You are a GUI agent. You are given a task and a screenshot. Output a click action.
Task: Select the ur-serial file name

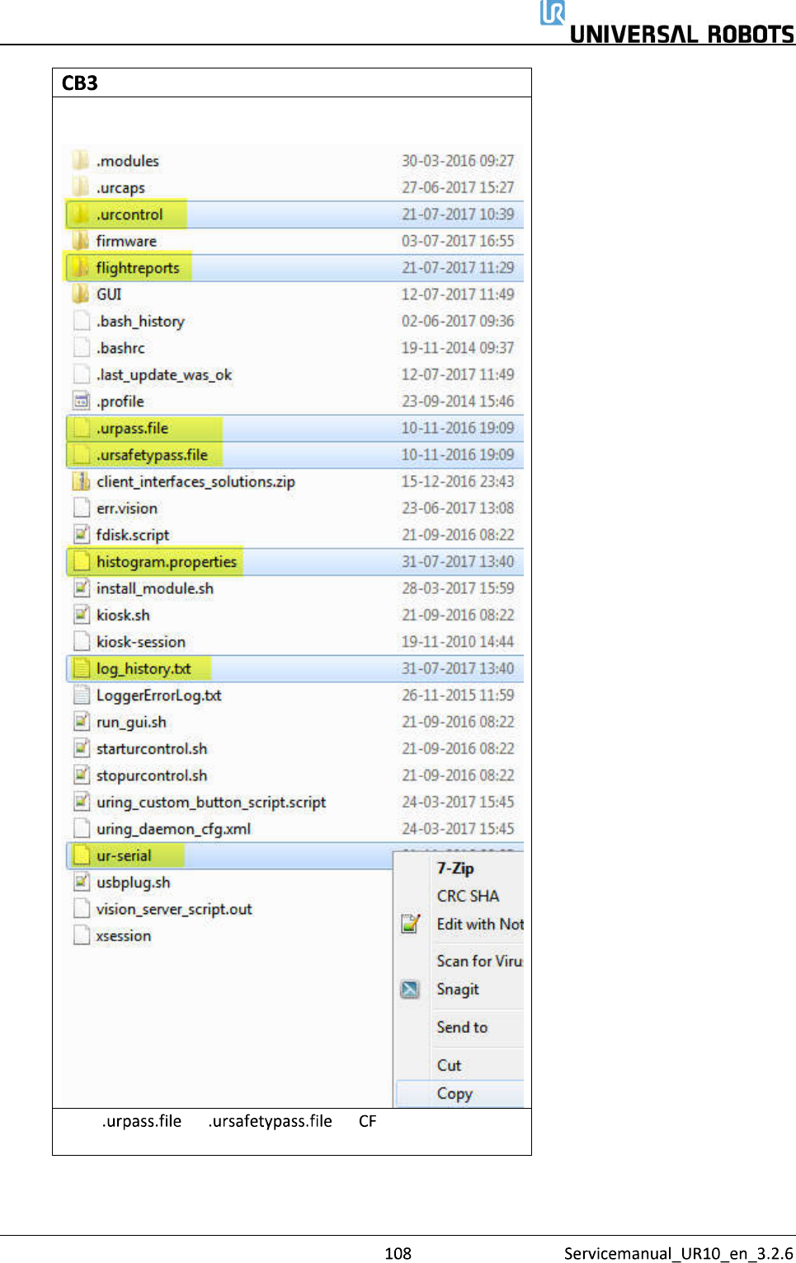(x=124, y=855)
